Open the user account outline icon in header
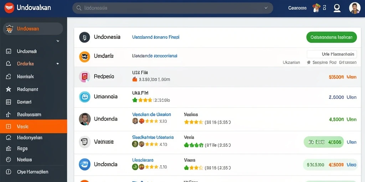This screenshot has width=365, height=182. point(337,8)
